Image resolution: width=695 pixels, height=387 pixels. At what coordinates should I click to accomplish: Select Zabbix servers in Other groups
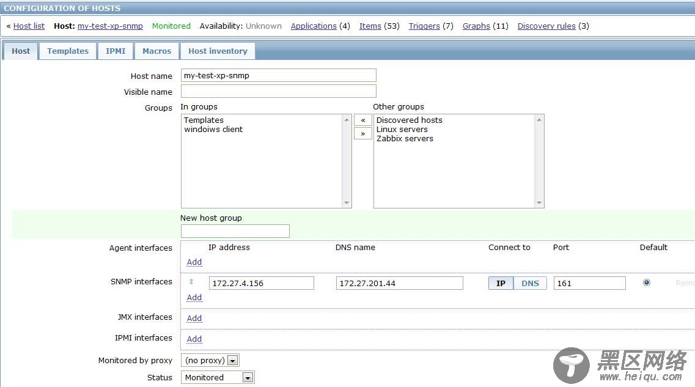tap(405, 139)
